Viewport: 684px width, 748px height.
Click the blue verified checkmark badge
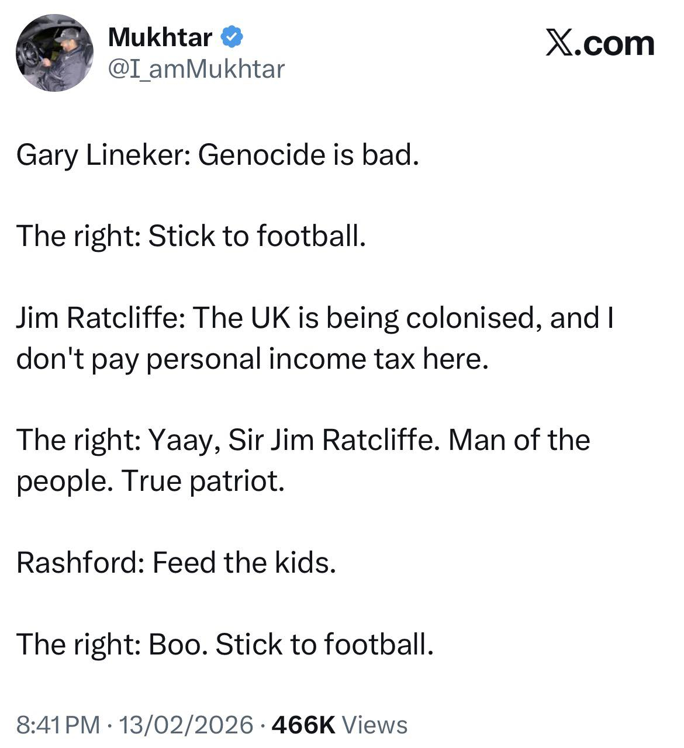coord(233,38)
